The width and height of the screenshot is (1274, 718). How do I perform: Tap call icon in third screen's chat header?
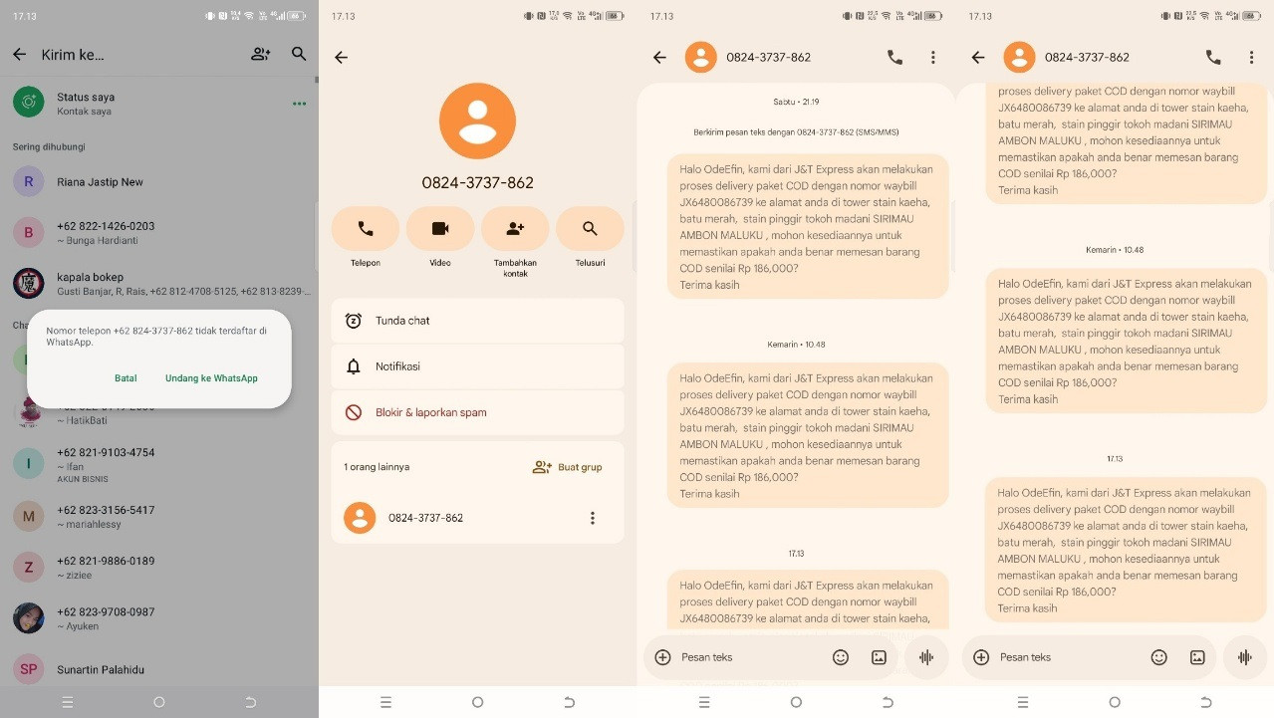pos(894,58)
